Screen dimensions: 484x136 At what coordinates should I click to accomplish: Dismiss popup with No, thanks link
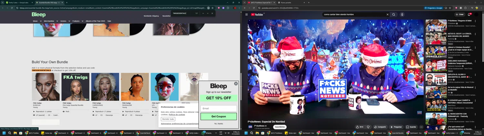(x=218, y=123)
